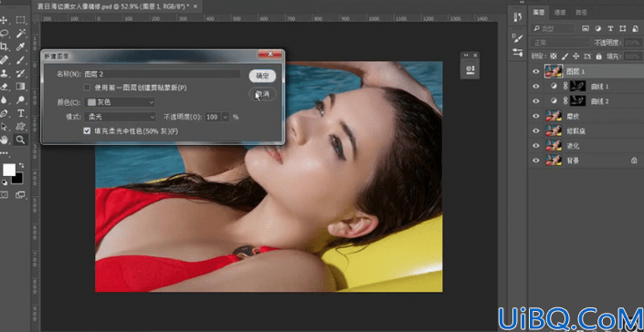This screenshot has height=332, width=644.
Task: Uncheck fill with soft-light neutral color checkbox
Action: coord(87,130)
